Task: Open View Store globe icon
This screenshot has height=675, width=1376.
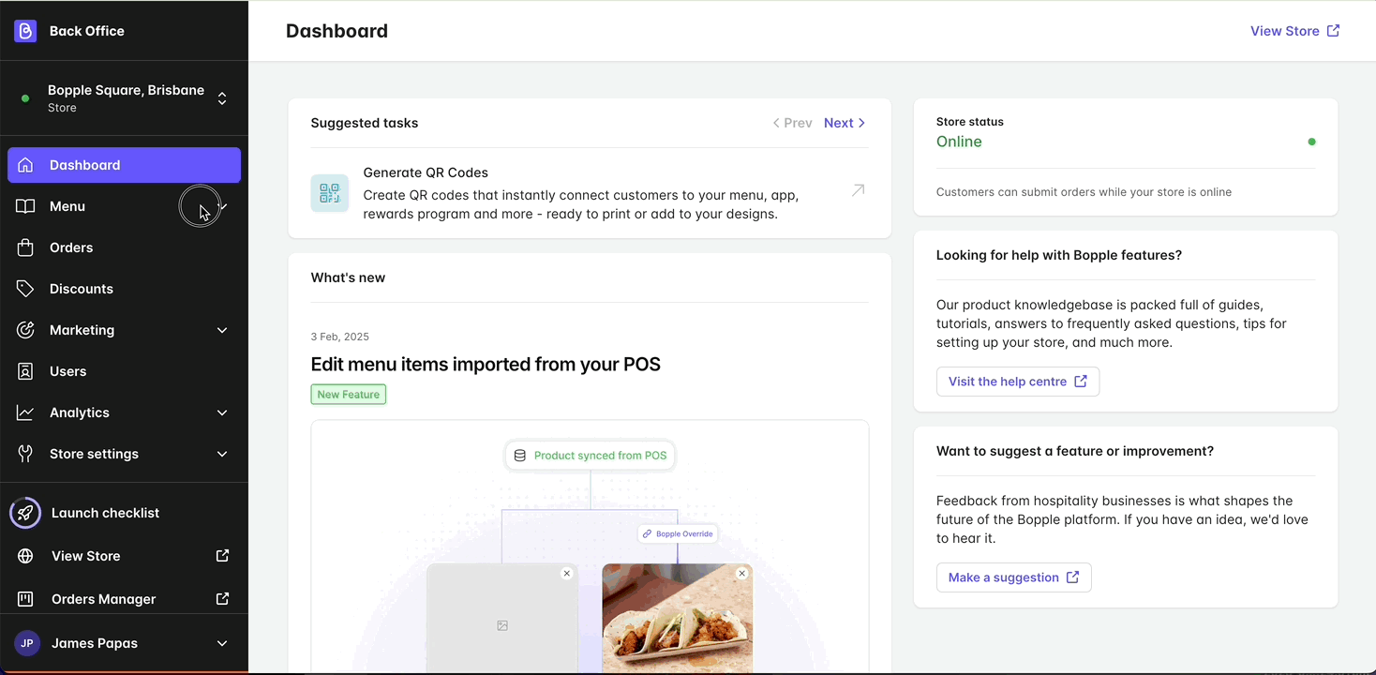Action: tap(25, 556)
